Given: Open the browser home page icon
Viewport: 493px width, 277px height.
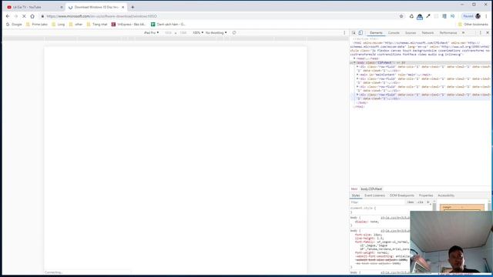Looking at the screenshot, I should coord(32,16).
